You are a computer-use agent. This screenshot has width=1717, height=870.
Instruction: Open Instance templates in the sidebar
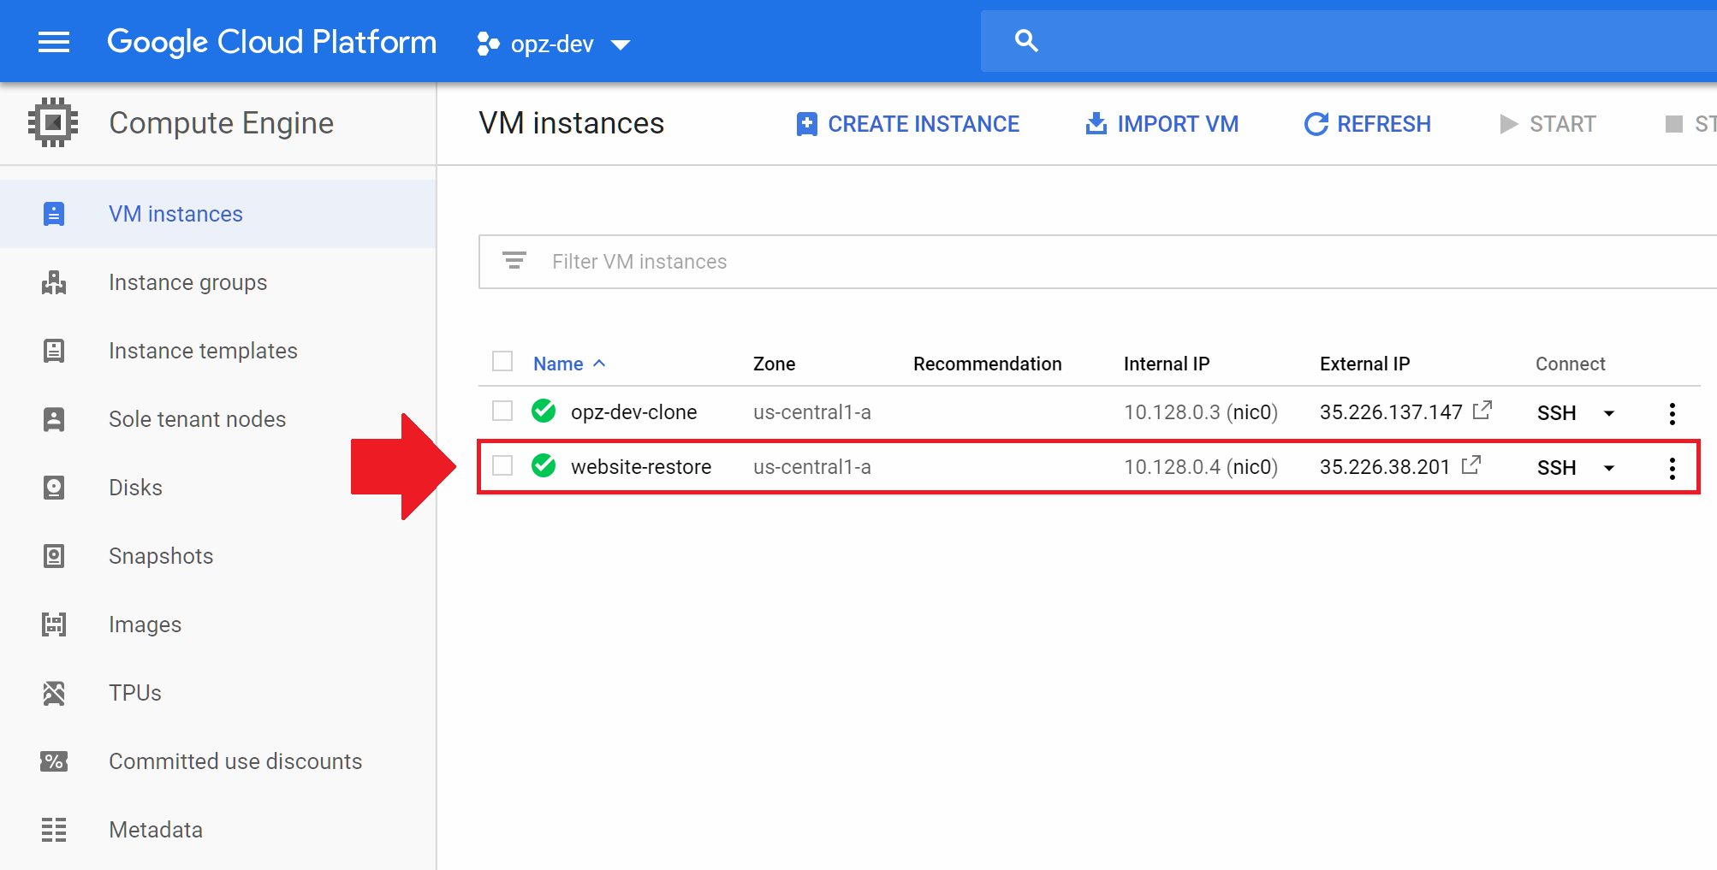point(203,351)
